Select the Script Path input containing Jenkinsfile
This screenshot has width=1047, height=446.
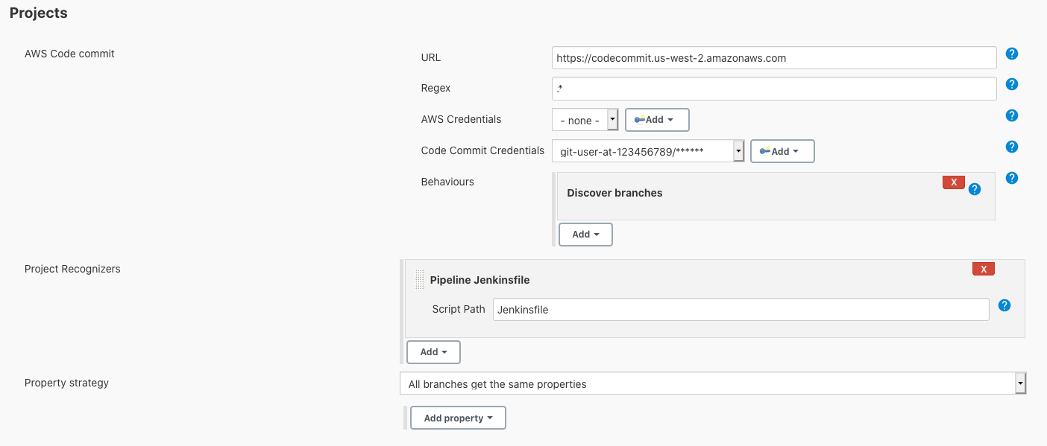(x=741, y=308)
